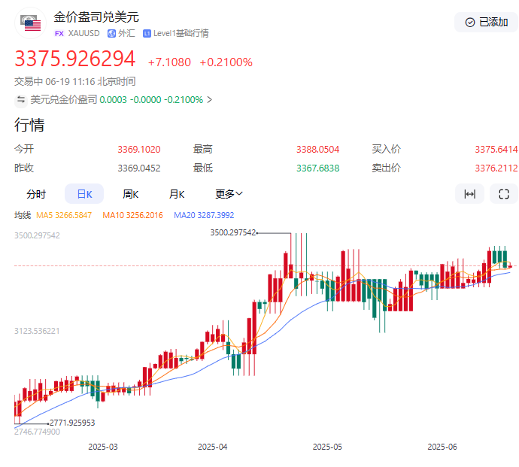Select the 日K chart tab
519x467 pixels.
(x=84, y=194)
